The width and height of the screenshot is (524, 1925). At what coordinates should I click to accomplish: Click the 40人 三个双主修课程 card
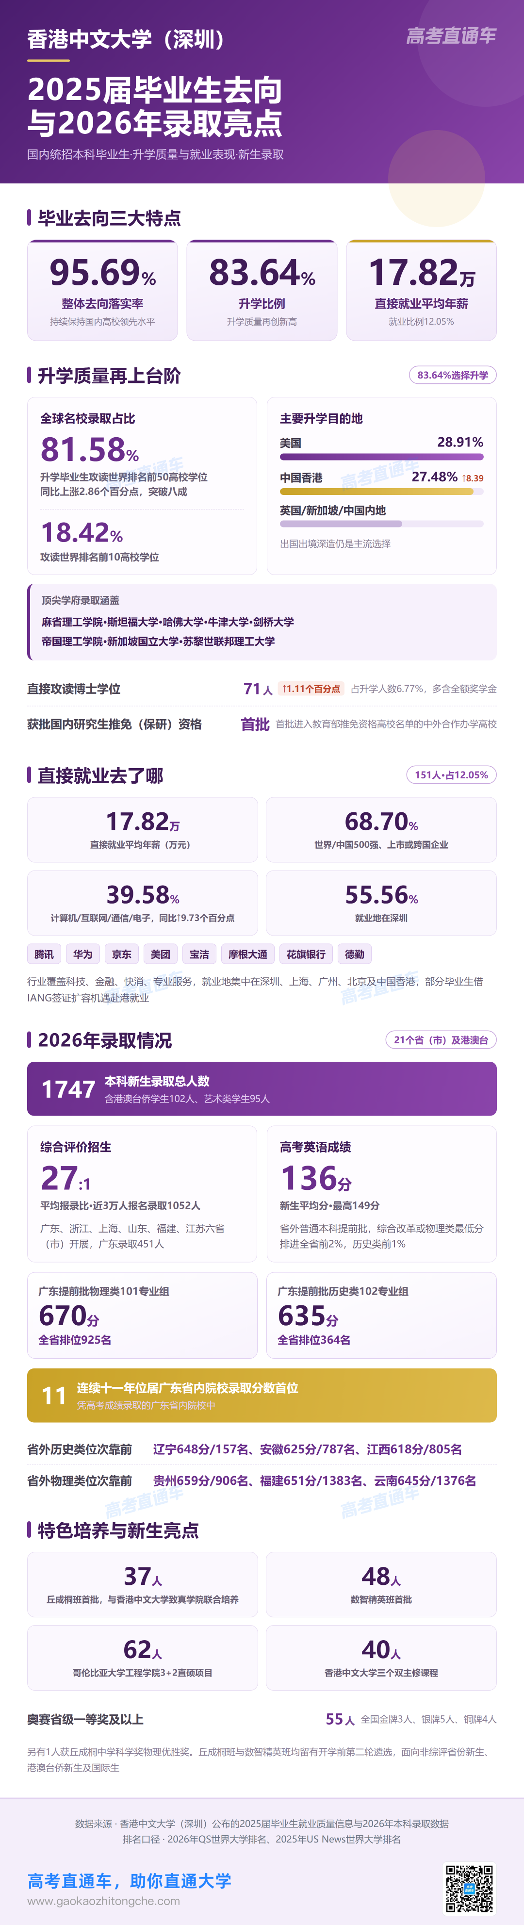click(381, 1658)
